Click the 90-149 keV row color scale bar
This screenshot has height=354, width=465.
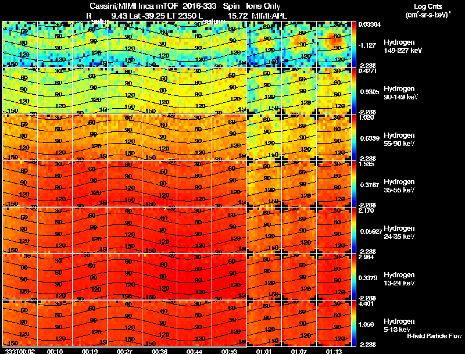[x=353, y=91]
